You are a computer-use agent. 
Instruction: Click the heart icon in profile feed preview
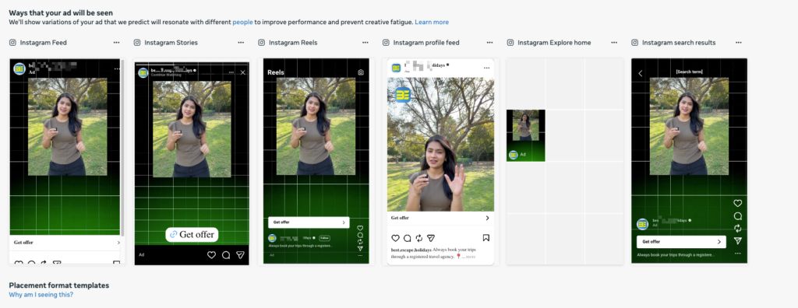(x=395, y=238)
